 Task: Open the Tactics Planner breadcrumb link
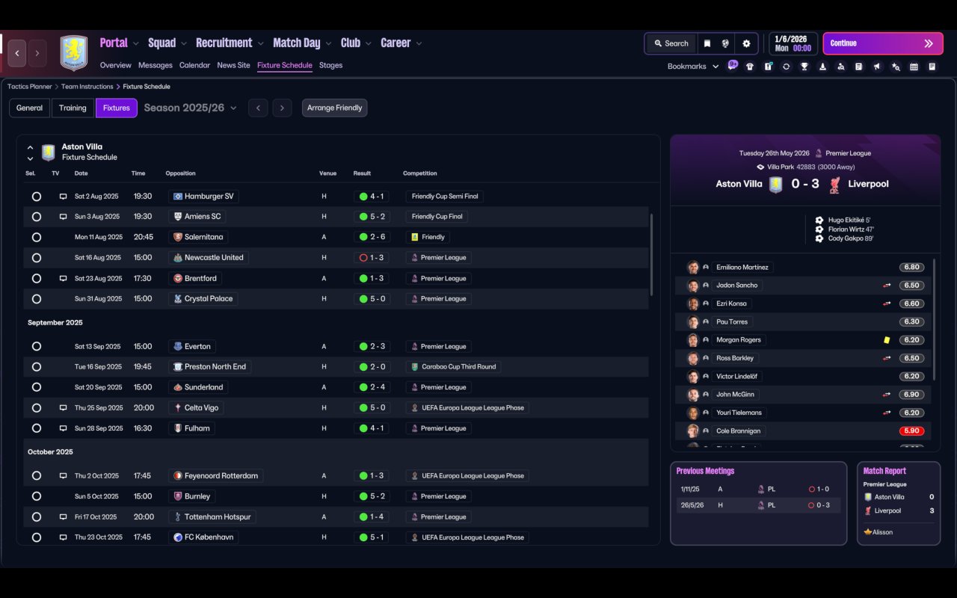(x=30, y=87)
